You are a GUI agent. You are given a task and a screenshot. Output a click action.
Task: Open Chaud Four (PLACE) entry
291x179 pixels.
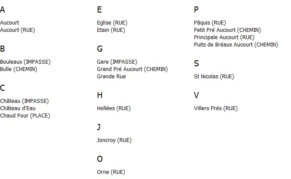coord(25,116)
